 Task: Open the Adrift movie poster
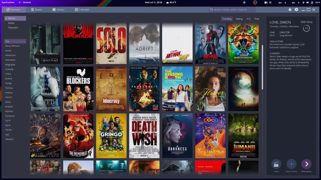pos(144,43)
